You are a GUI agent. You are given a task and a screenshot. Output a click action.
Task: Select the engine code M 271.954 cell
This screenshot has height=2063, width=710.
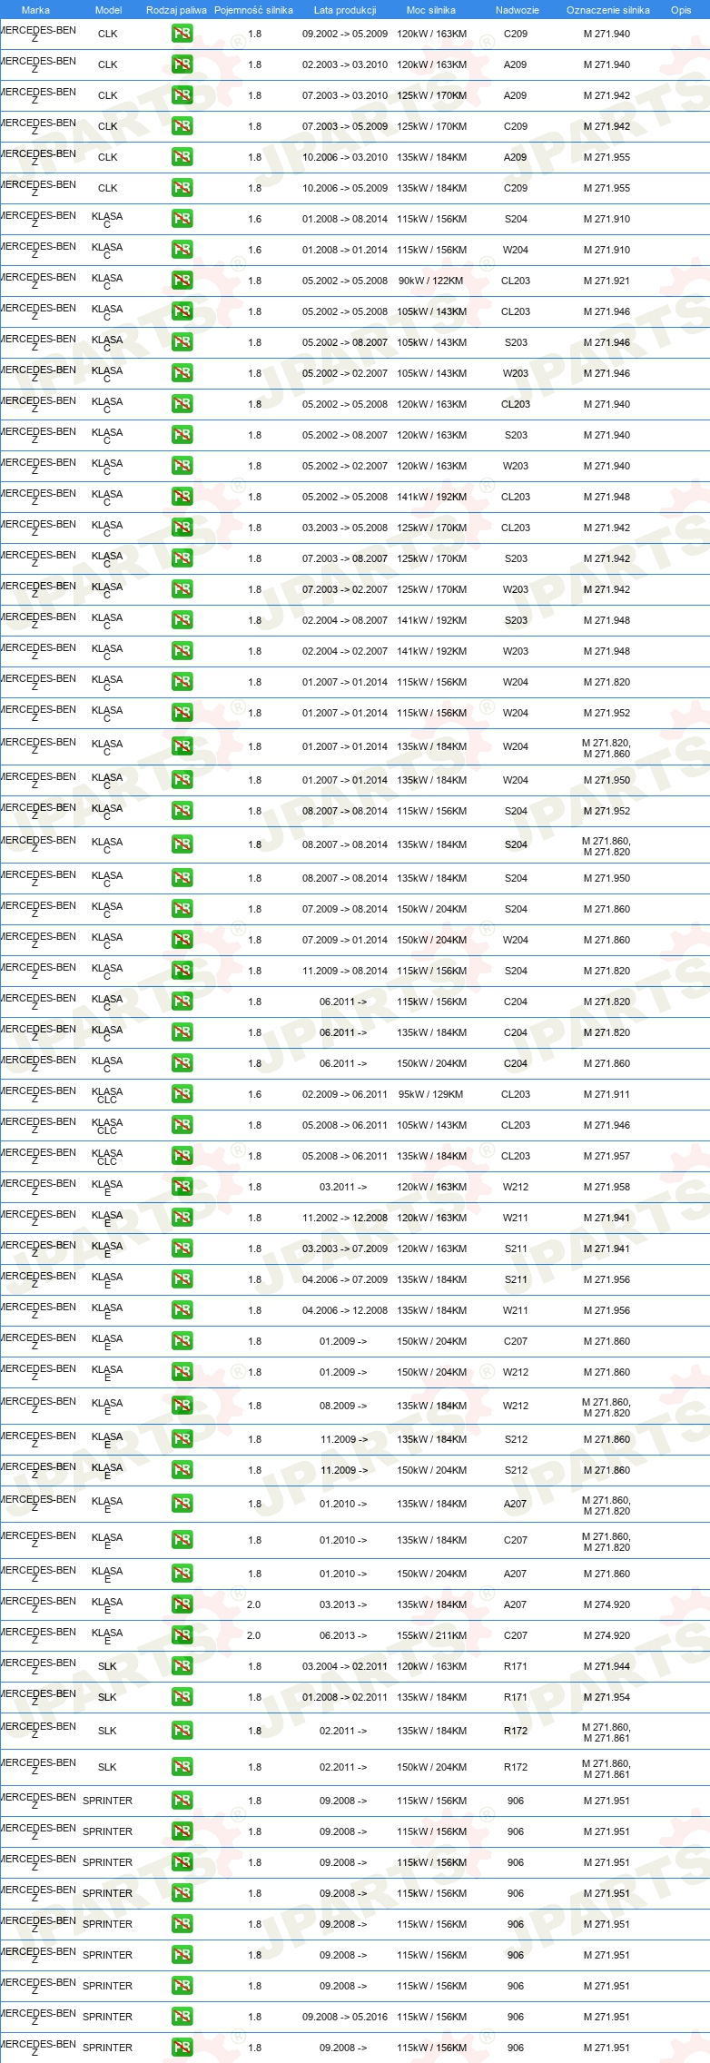pos(606,1697)
